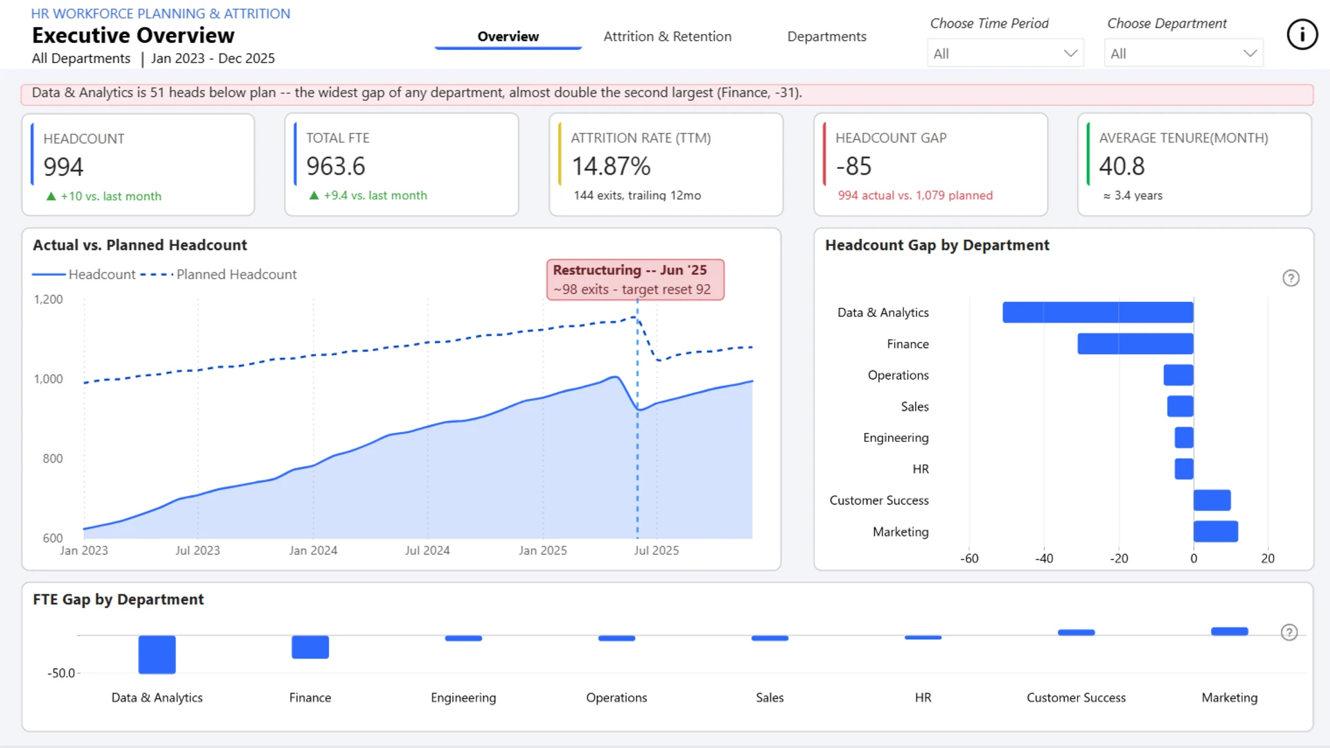Click the Customer Success FTE gap bar

click(1076, 632)
